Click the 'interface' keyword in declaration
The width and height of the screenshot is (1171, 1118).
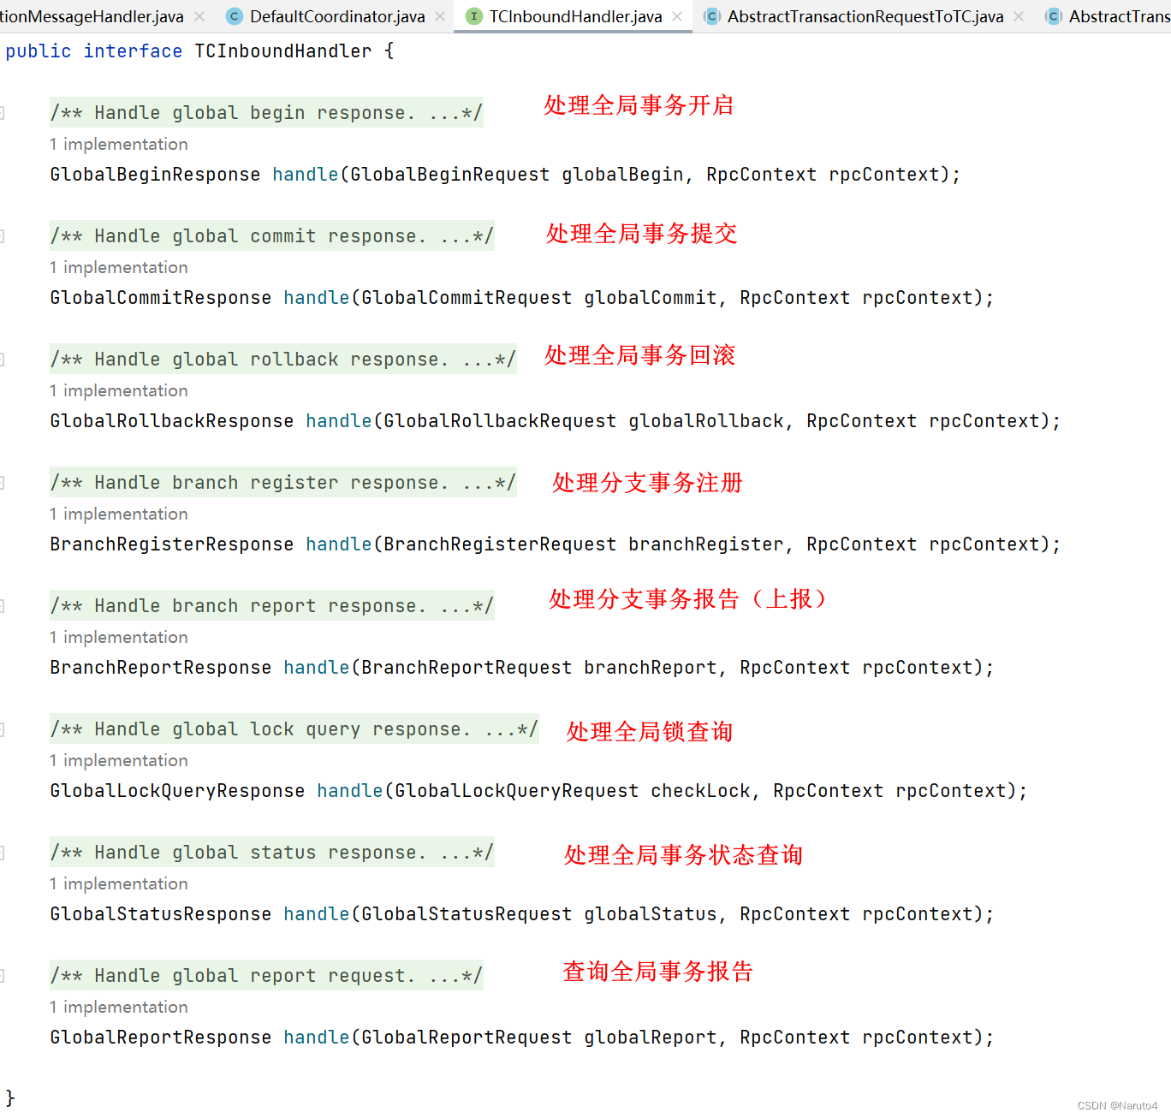coord(133,51)
